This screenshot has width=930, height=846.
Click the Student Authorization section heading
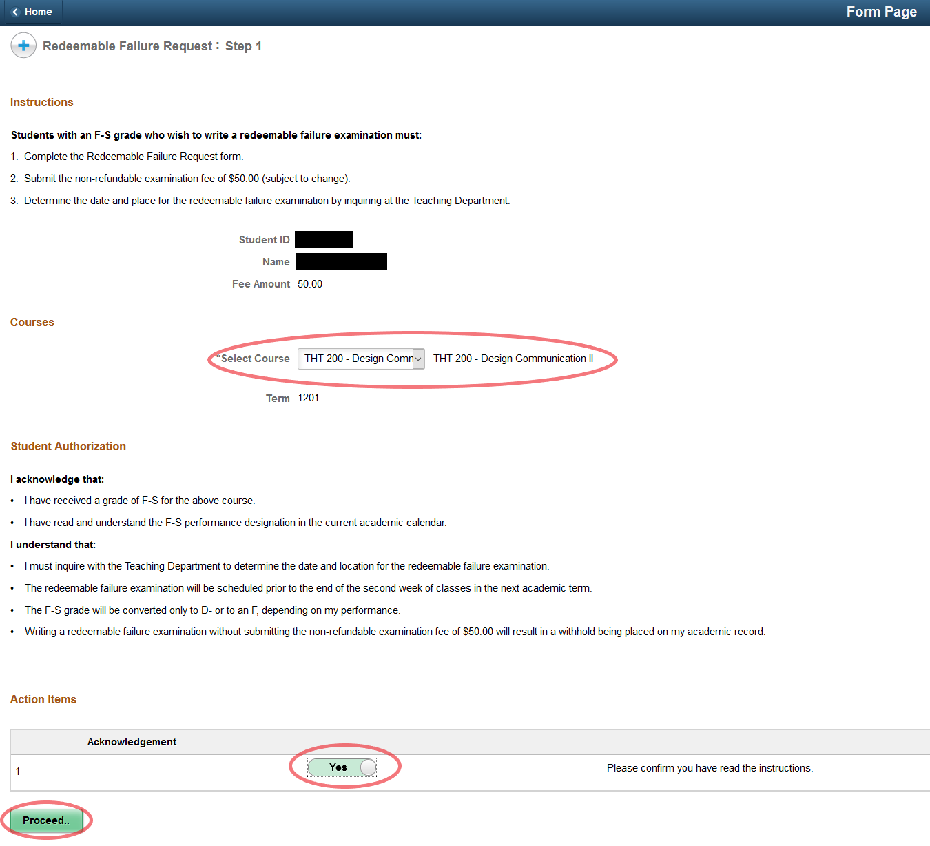tap(68, 446)
